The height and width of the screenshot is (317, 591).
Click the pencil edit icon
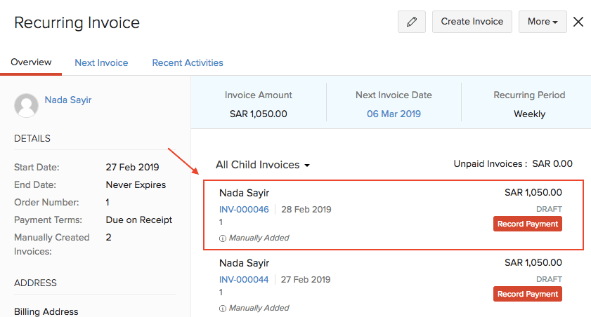pos(412,22)
